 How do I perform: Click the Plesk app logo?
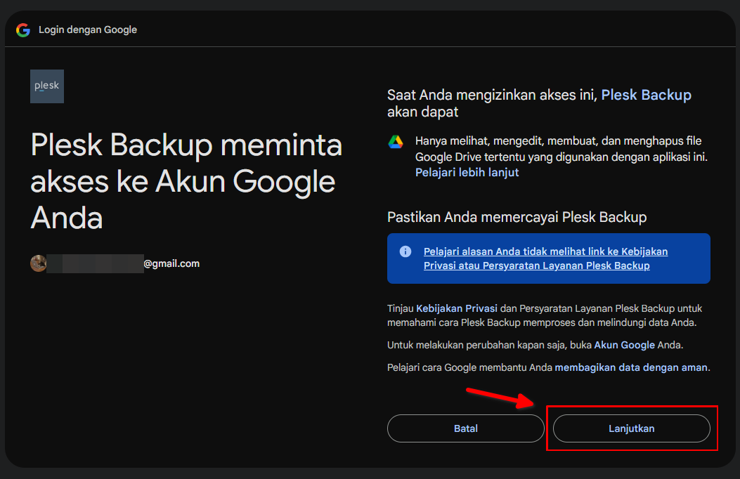47,86
